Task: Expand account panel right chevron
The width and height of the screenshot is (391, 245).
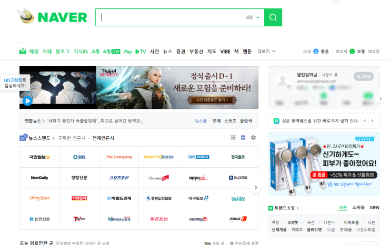Action: click(x=380, y=99)
